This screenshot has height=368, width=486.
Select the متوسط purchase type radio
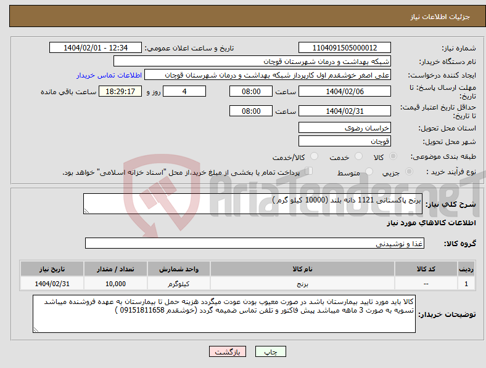click(x=369, y=171)
